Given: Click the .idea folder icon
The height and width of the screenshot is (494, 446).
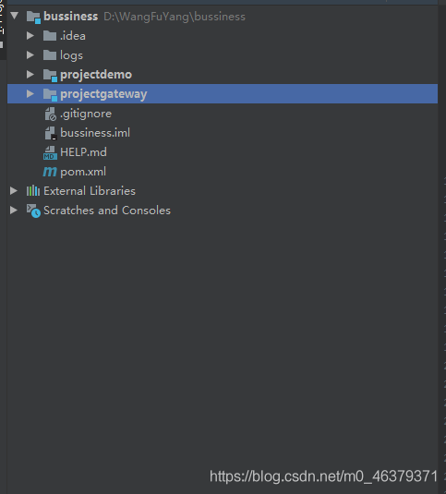Looking at the screenshot, I should 50,36.
